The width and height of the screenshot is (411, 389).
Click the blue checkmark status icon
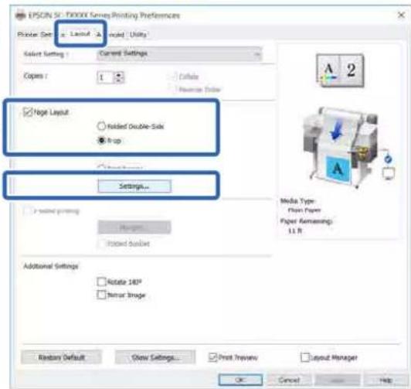coord(388,159)
